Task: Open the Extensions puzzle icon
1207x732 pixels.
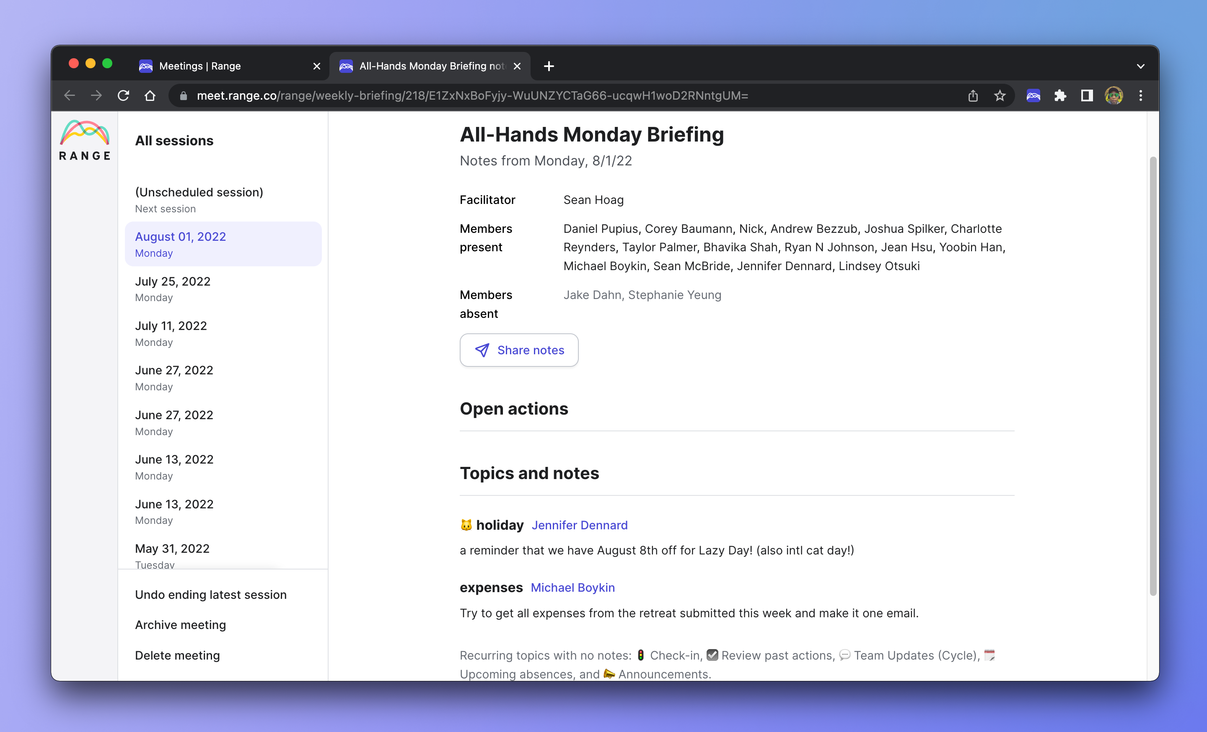Action: [1060, 95]
